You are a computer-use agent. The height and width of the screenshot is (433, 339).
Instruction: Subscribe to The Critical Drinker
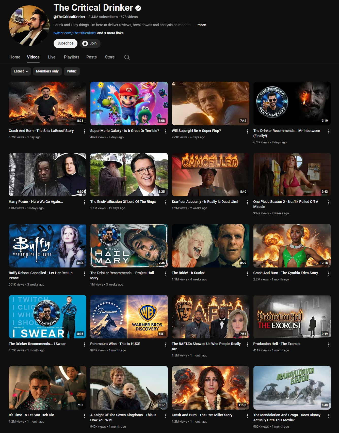click(66, 43)
